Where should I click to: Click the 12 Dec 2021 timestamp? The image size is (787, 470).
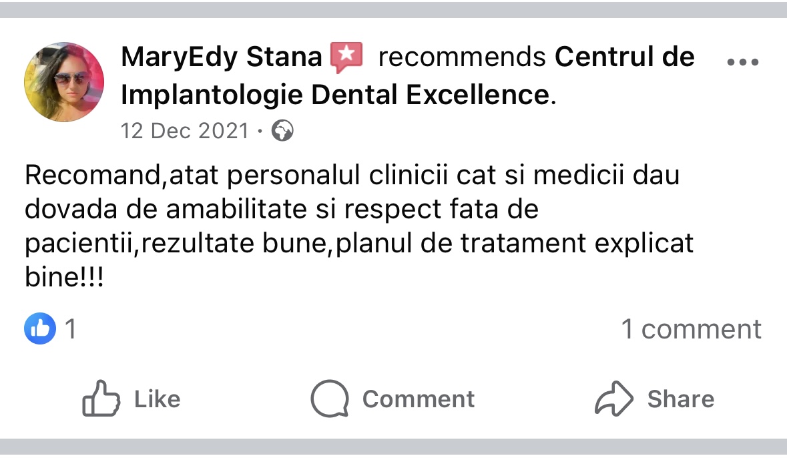pyautogui.click(x=185, y=131)
